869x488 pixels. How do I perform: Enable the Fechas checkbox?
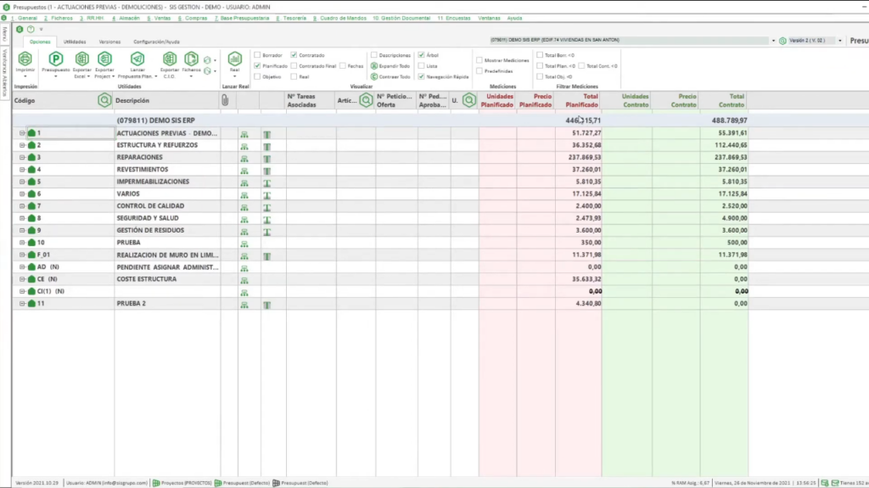pyautogui.click(x=343, y=65)
